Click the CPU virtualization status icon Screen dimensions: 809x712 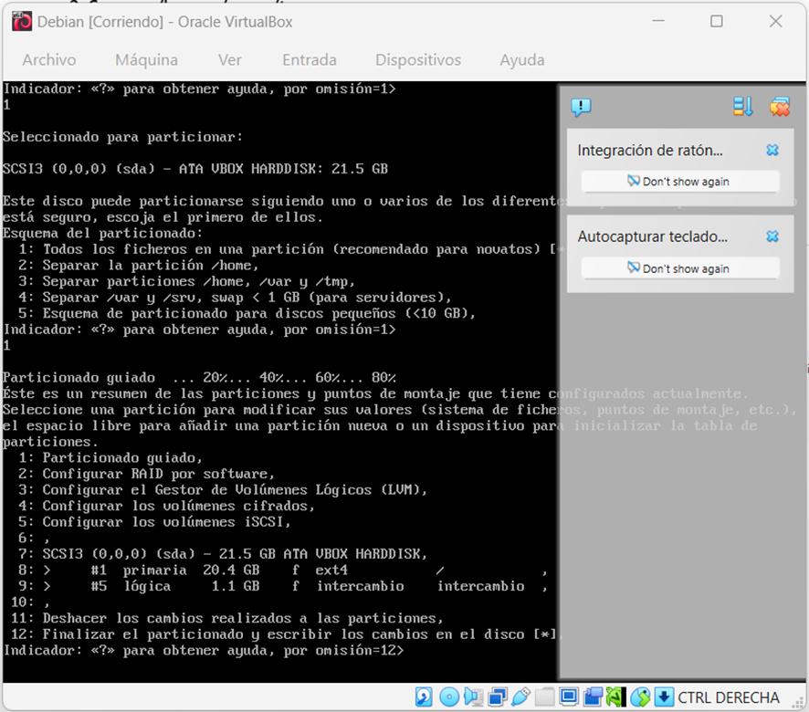click(x=616, y=697)
